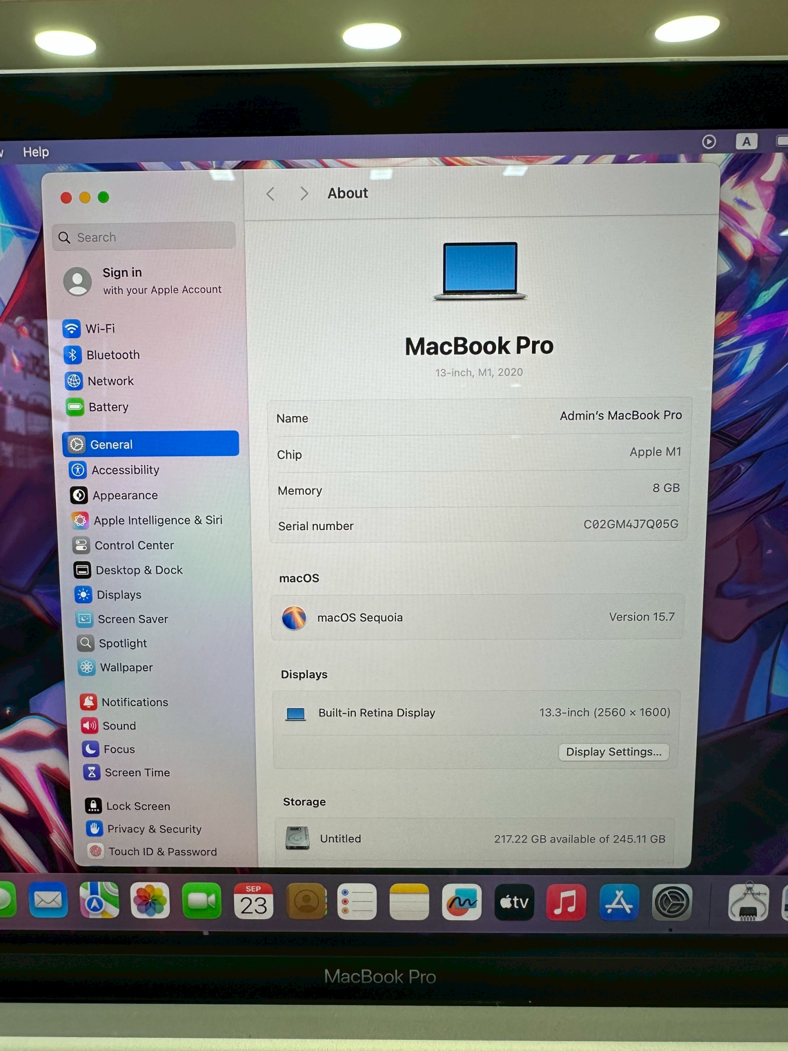Click the macOS Sequoia row
This screenshot has height=1051, width=788.
pos(478,617)
